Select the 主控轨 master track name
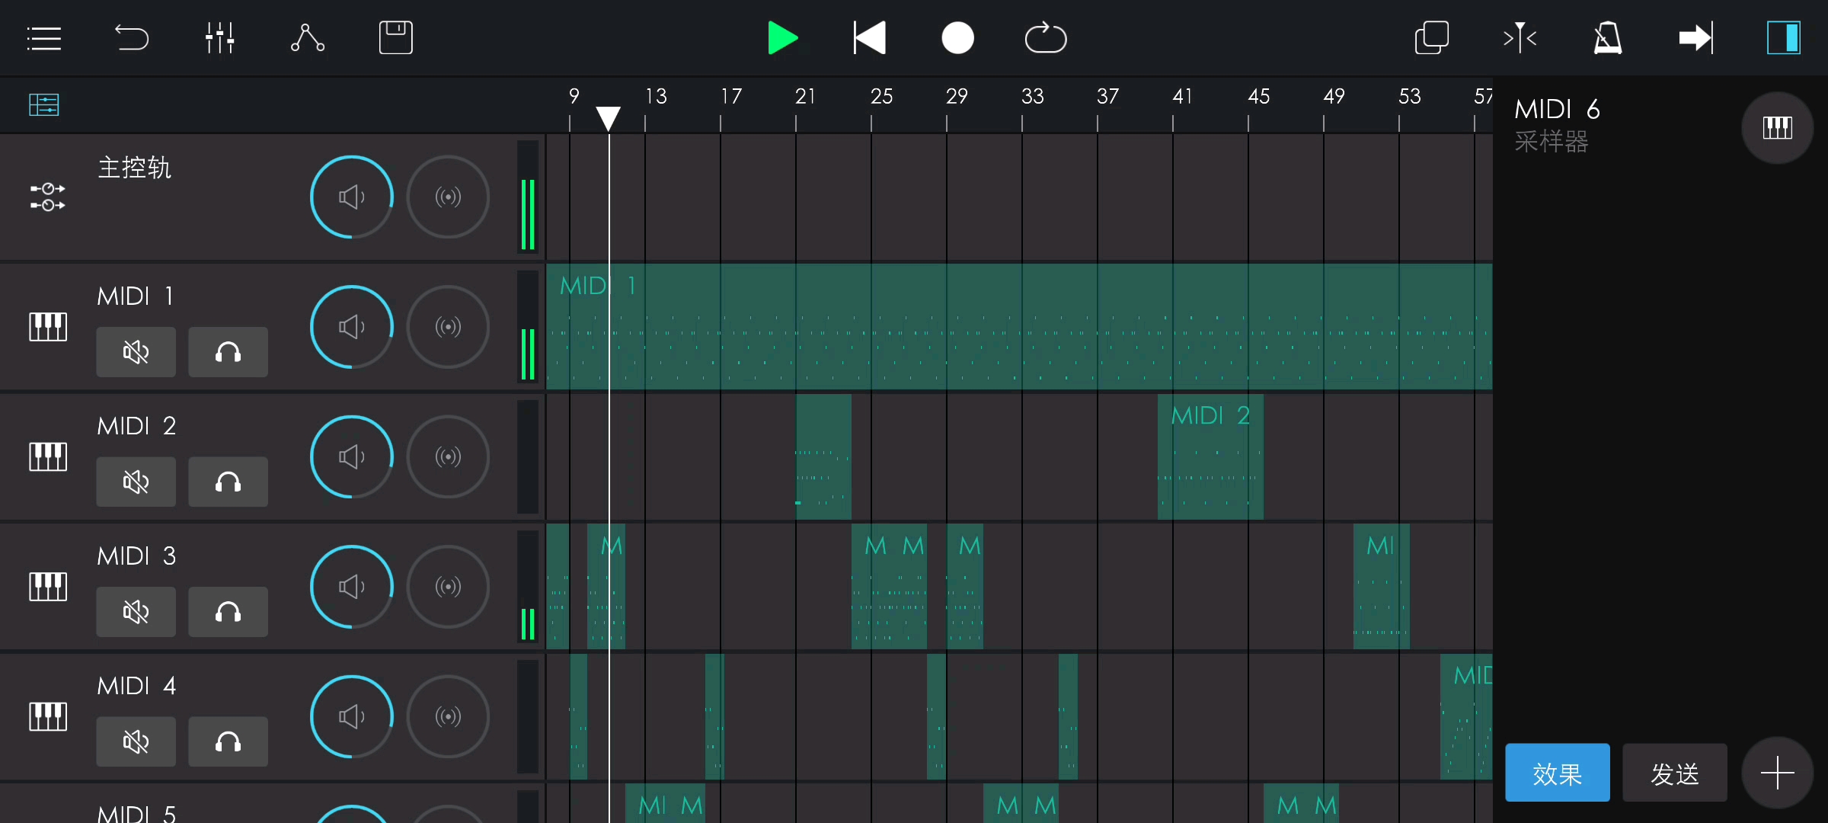1828x823 pixels. tap(135, 168)
